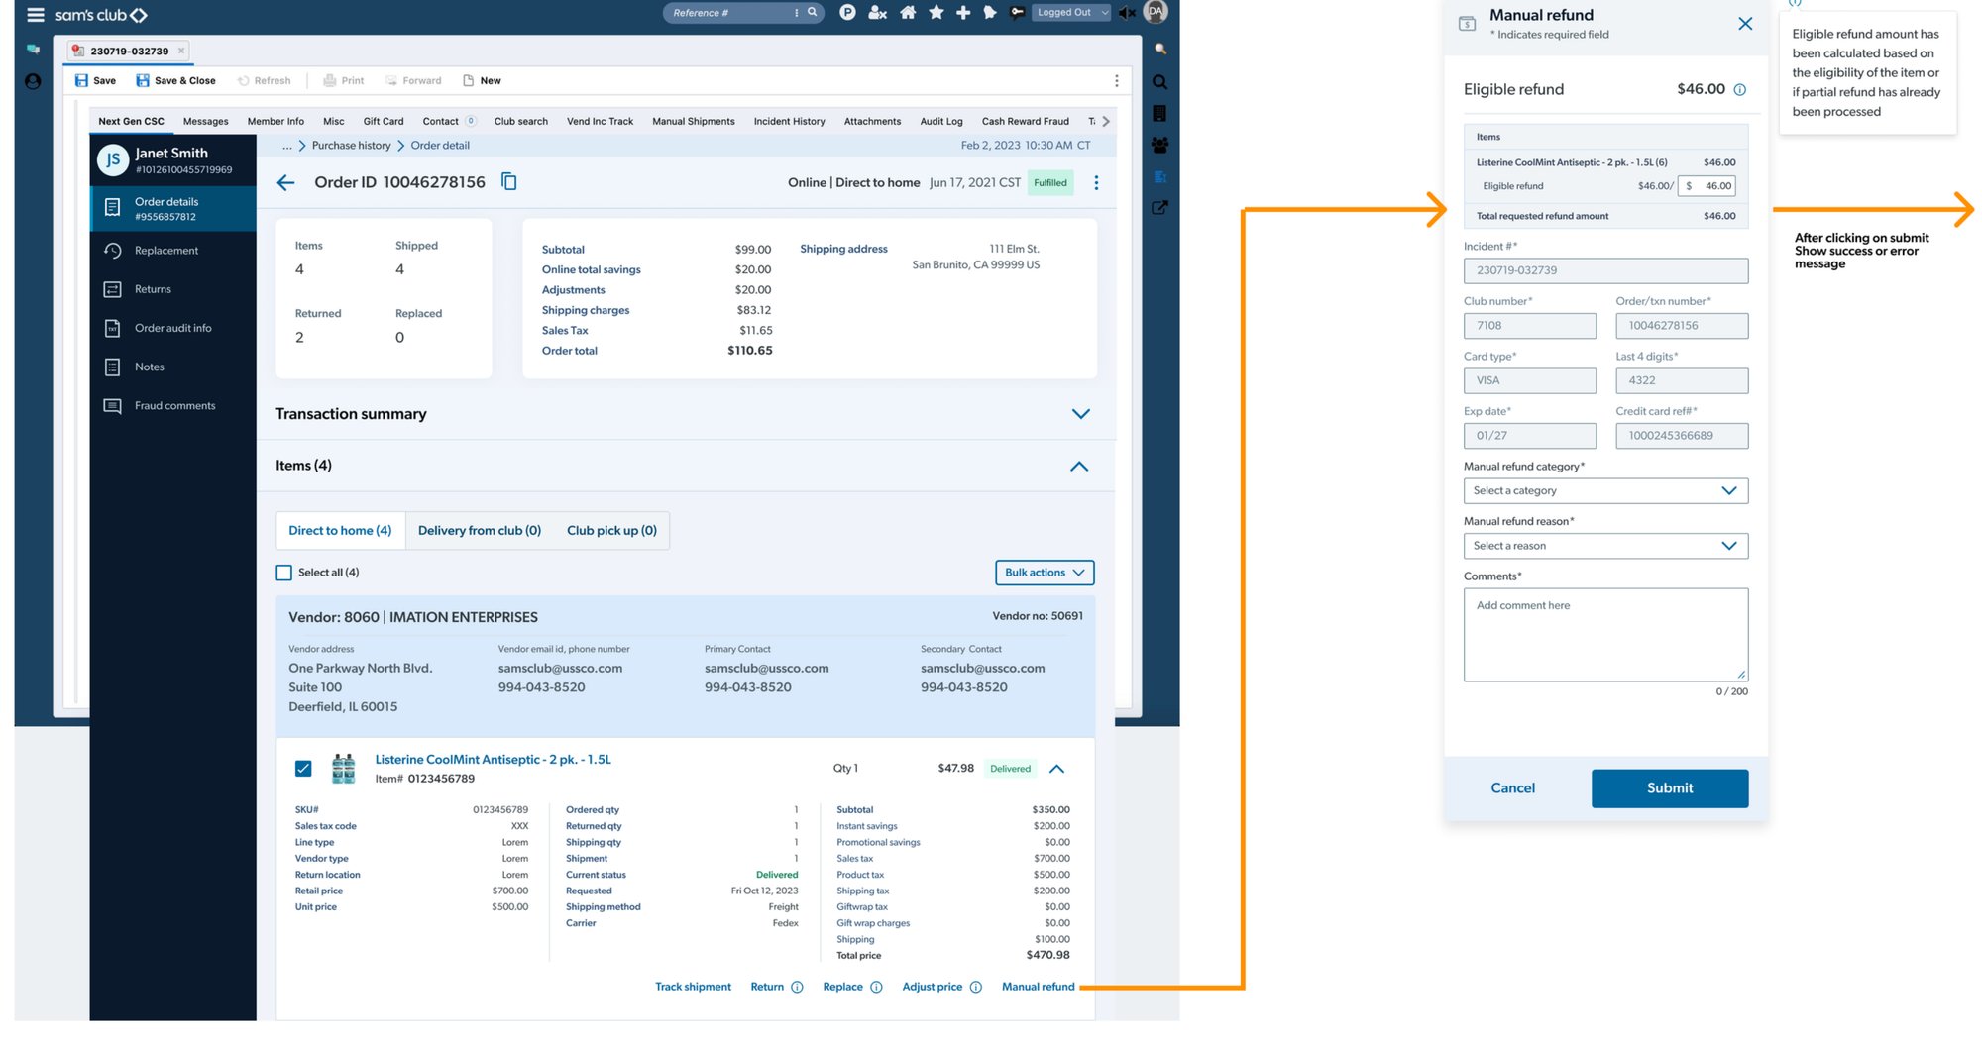This screenshot has width=1982, height=1048.
Task: Click the Manual refund link
Action: click(x=1038, y=987)
